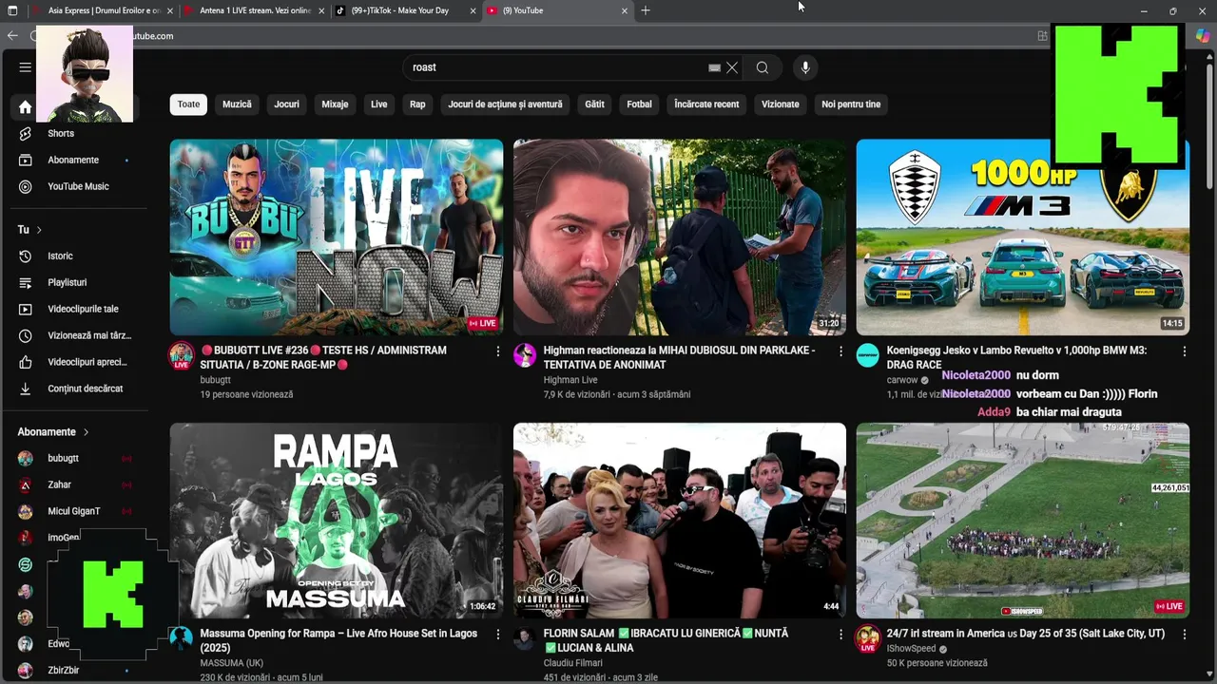
Task: Select the Jocuri filter chip
Action: [286, 104]
